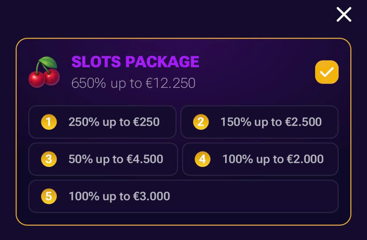Open the 100% up to €3.000 tier
The width and height of the screenshot is (367, 240).
[119, 196]
